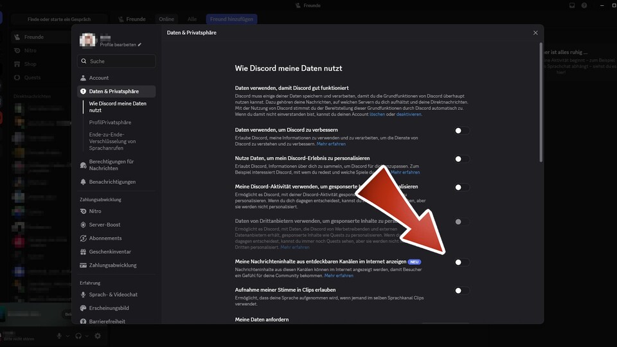The width and height of the screenshot is (617, 347).
Task: Open ProfilPrivatsphäre subsection
Action: click(110, 122)
